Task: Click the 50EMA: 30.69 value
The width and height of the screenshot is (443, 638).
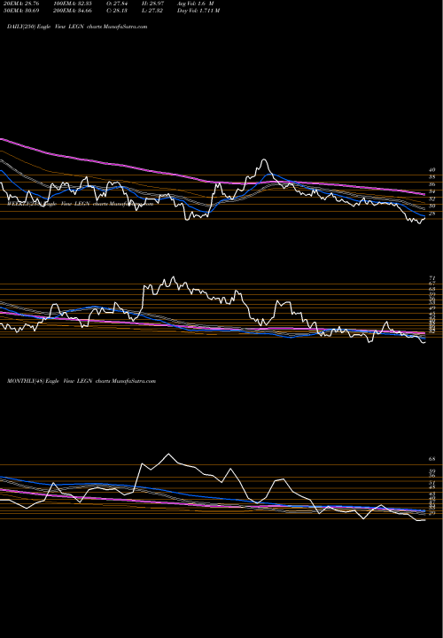Action: [x=23, y=11]
